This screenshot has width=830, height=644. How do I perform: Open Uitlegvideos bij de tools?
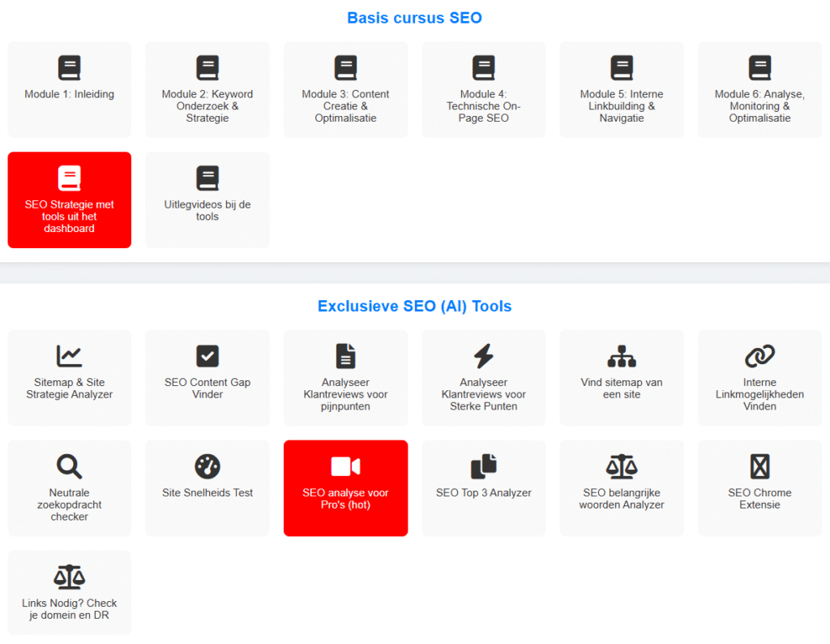207,200
